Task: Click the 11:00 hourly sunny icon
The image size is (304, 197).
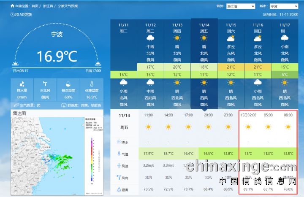Action: [148, 127]
